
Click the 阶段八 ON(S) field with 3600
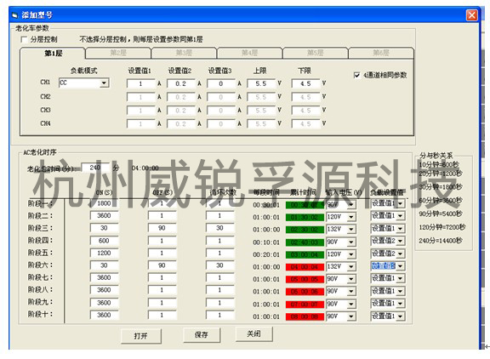104,290
